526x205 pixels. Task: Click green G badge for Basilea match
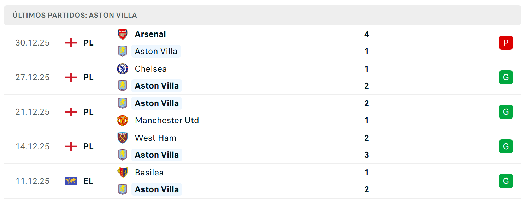pos(506,181)
